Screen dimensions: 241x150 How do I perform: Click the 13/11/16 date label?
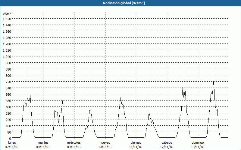click(198, 147)
